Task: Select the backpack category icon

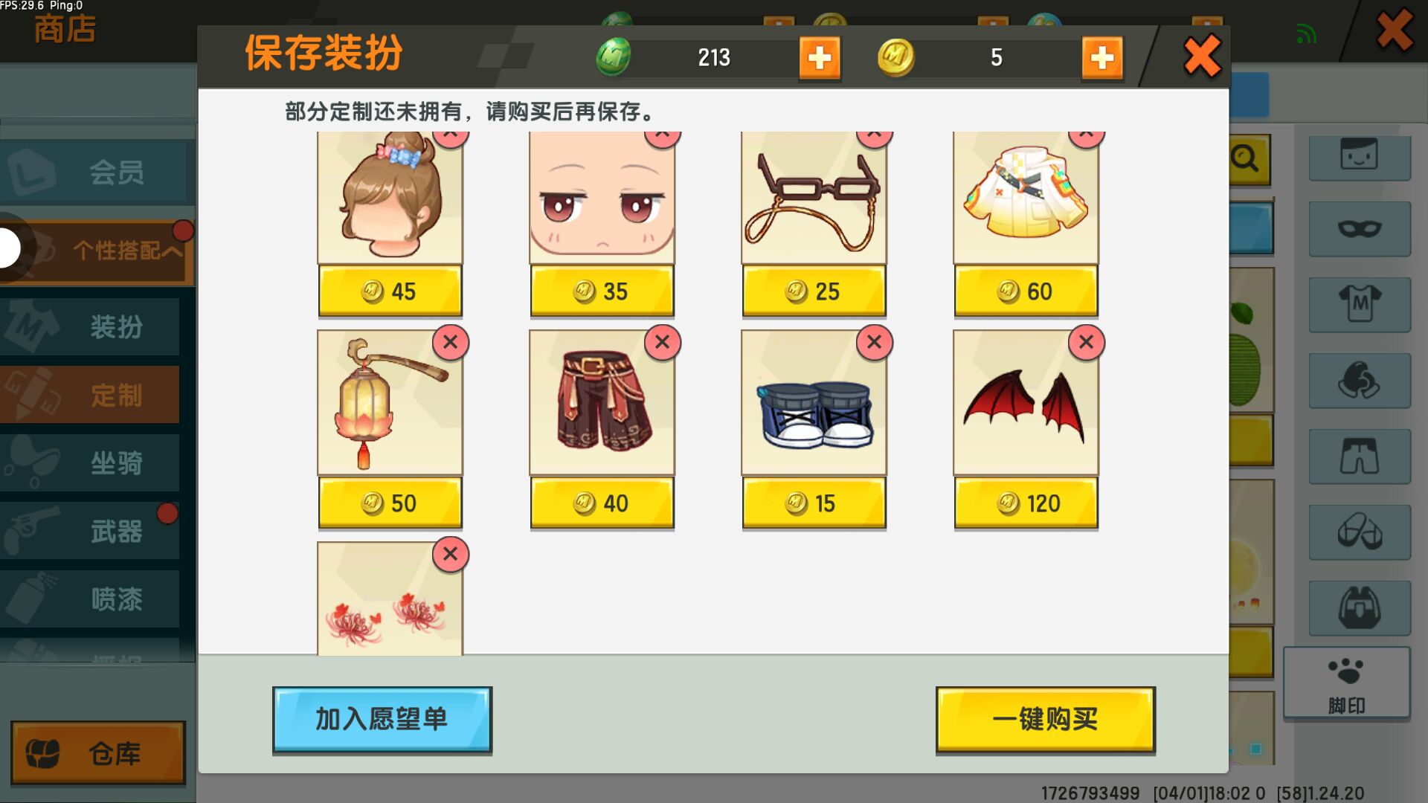Action: [x=1360, y=608]
